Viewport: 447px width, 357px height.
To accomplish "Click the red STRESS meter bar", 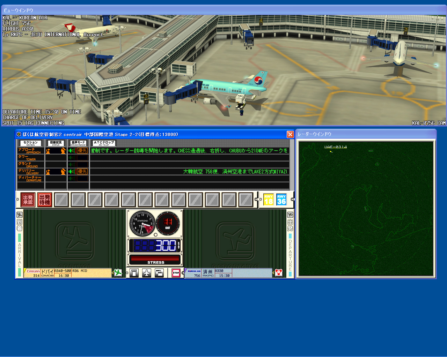I will click(x=155, y=259).
